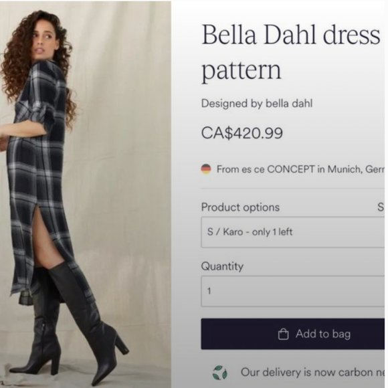The image size is (388, 388).
Task: Click the plaid dress product photo
Action: click(86, 194)
